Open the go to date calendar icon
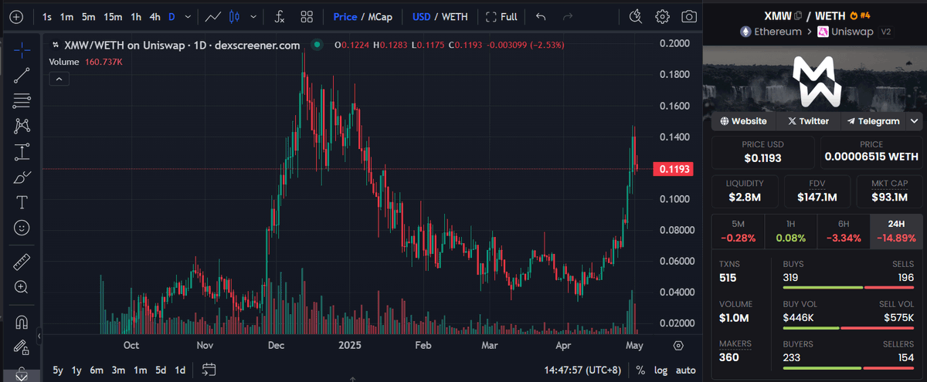Viewport: 927px width, 382px height. click(x=208, y=370)
